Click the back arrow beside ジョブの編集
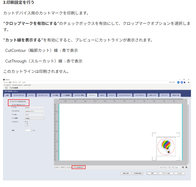196x187 pixels. point(7,88)
